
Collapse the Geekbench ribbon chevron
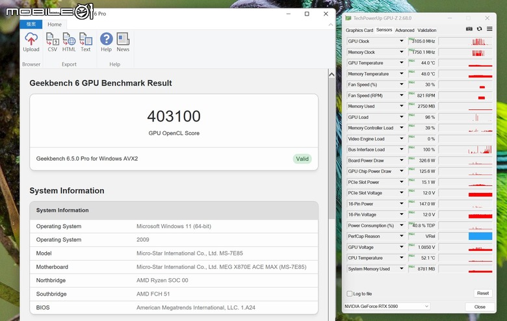pyautogui.click(x=330, y=25)
